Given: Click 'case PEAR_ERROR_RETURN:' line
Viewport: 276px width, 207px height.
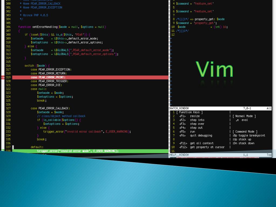Looking at the screenshot, I should (x=49, y=73).
